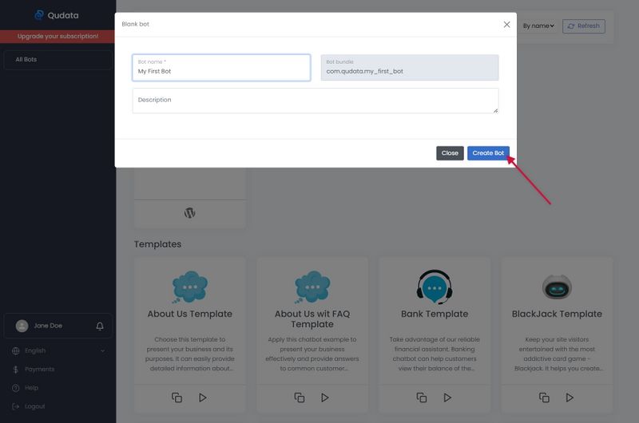Open the By name sort dropdown

538,26
